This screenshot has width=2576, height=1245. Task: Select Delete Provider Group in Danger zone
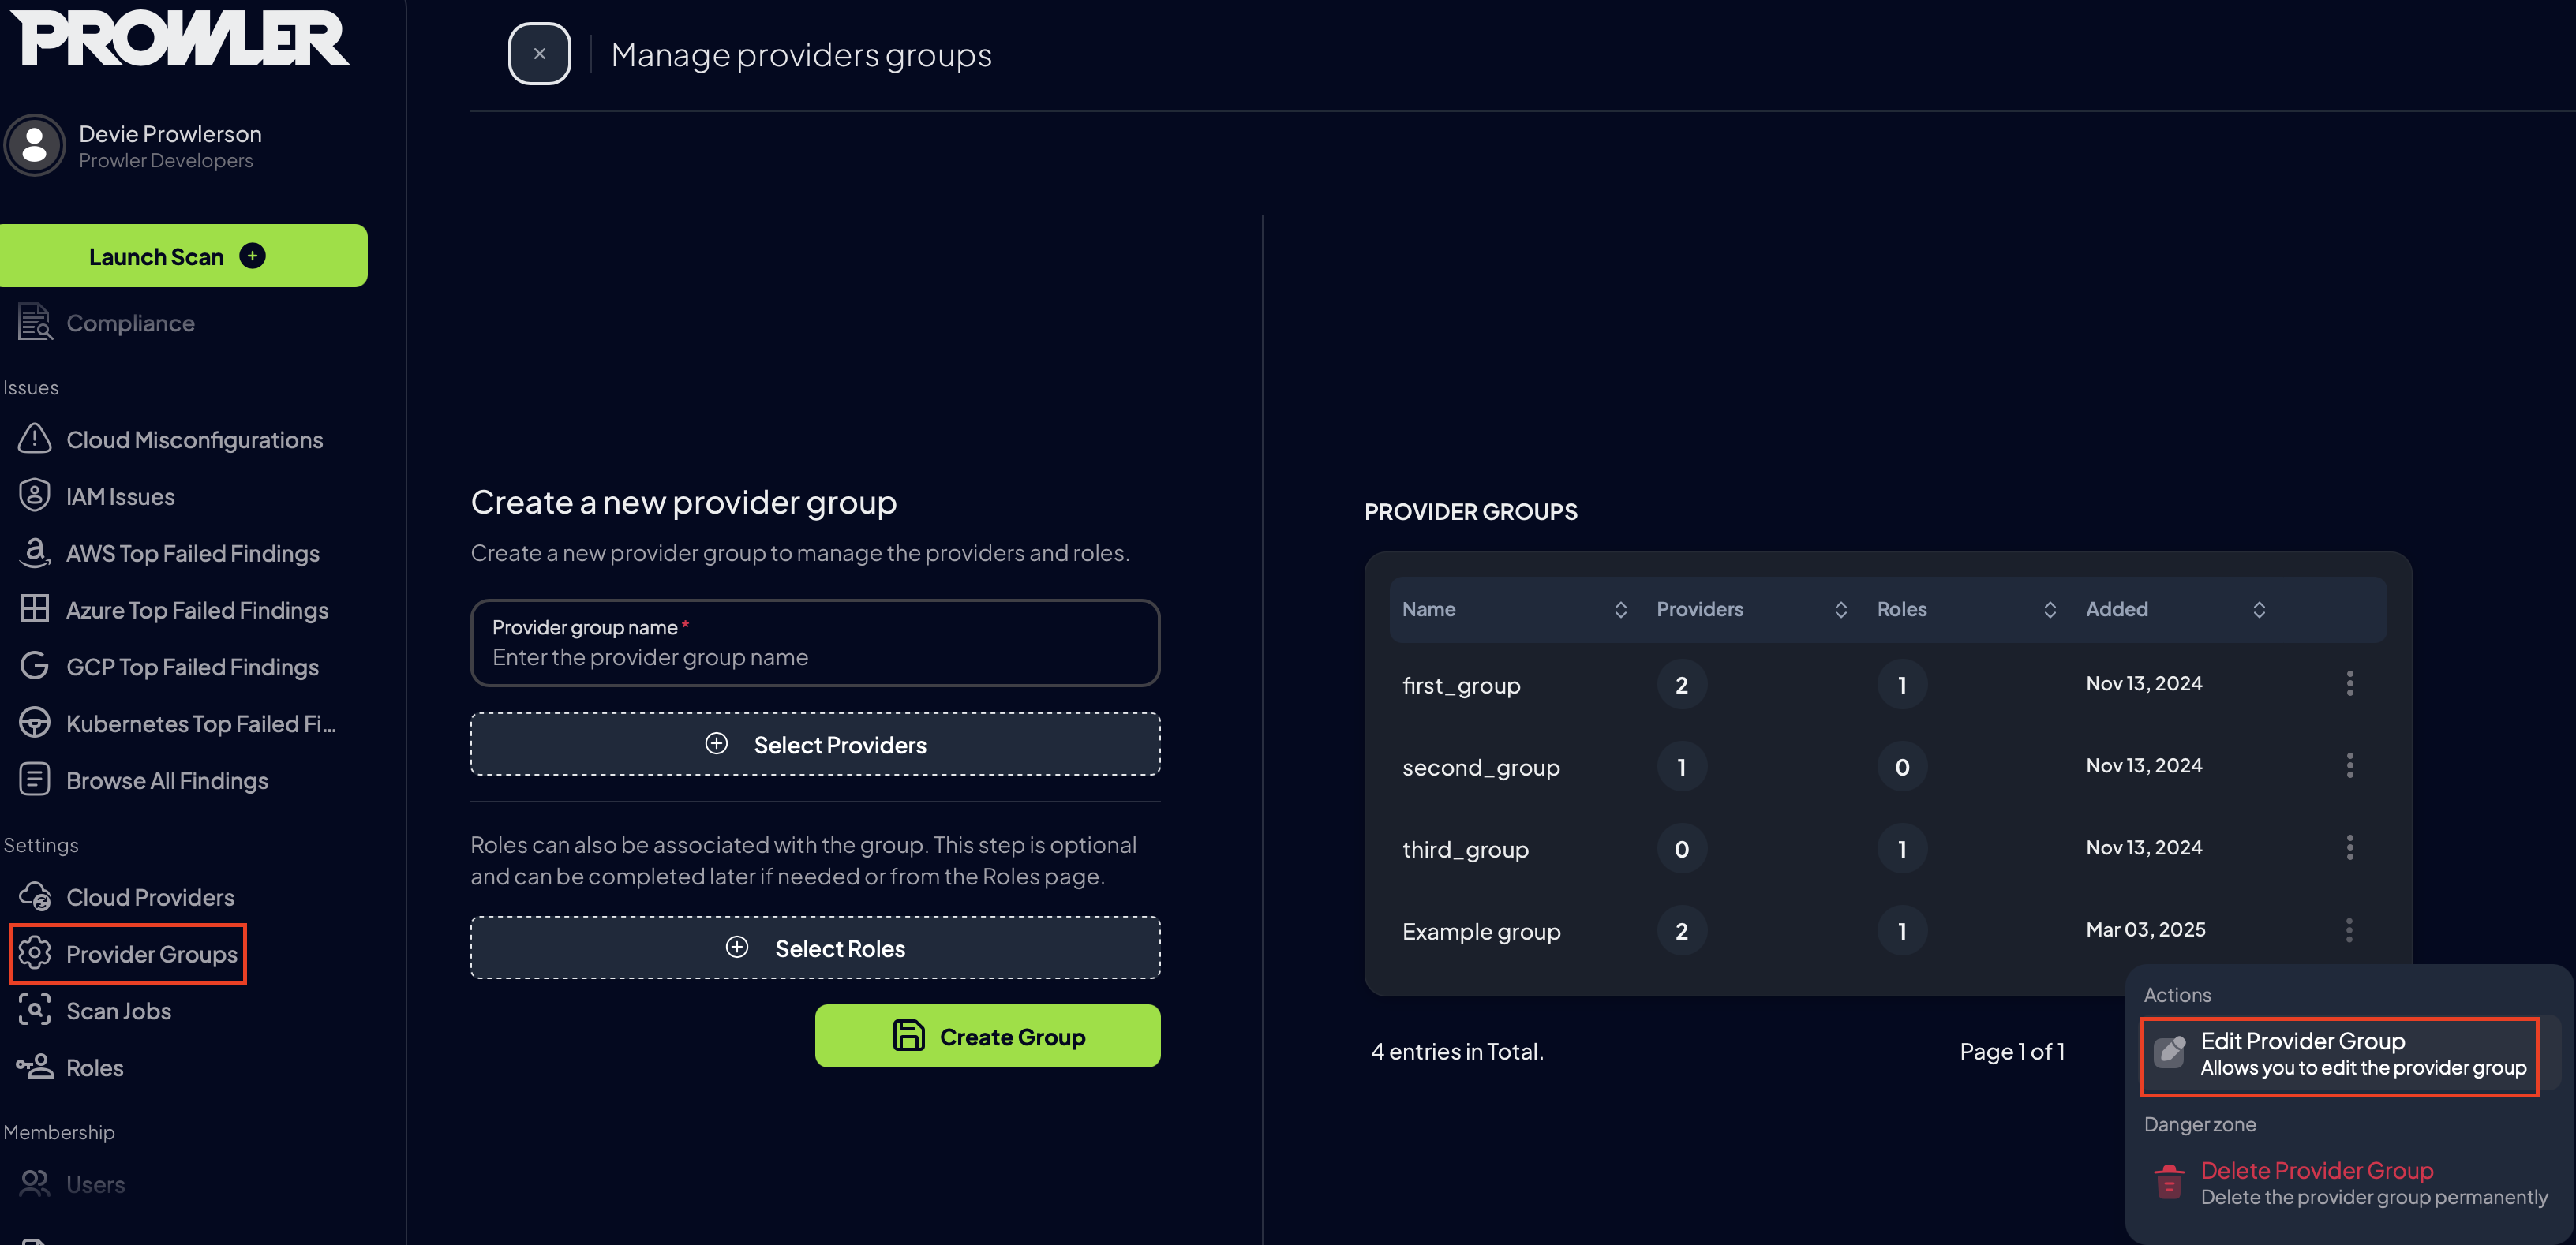2318,1171
